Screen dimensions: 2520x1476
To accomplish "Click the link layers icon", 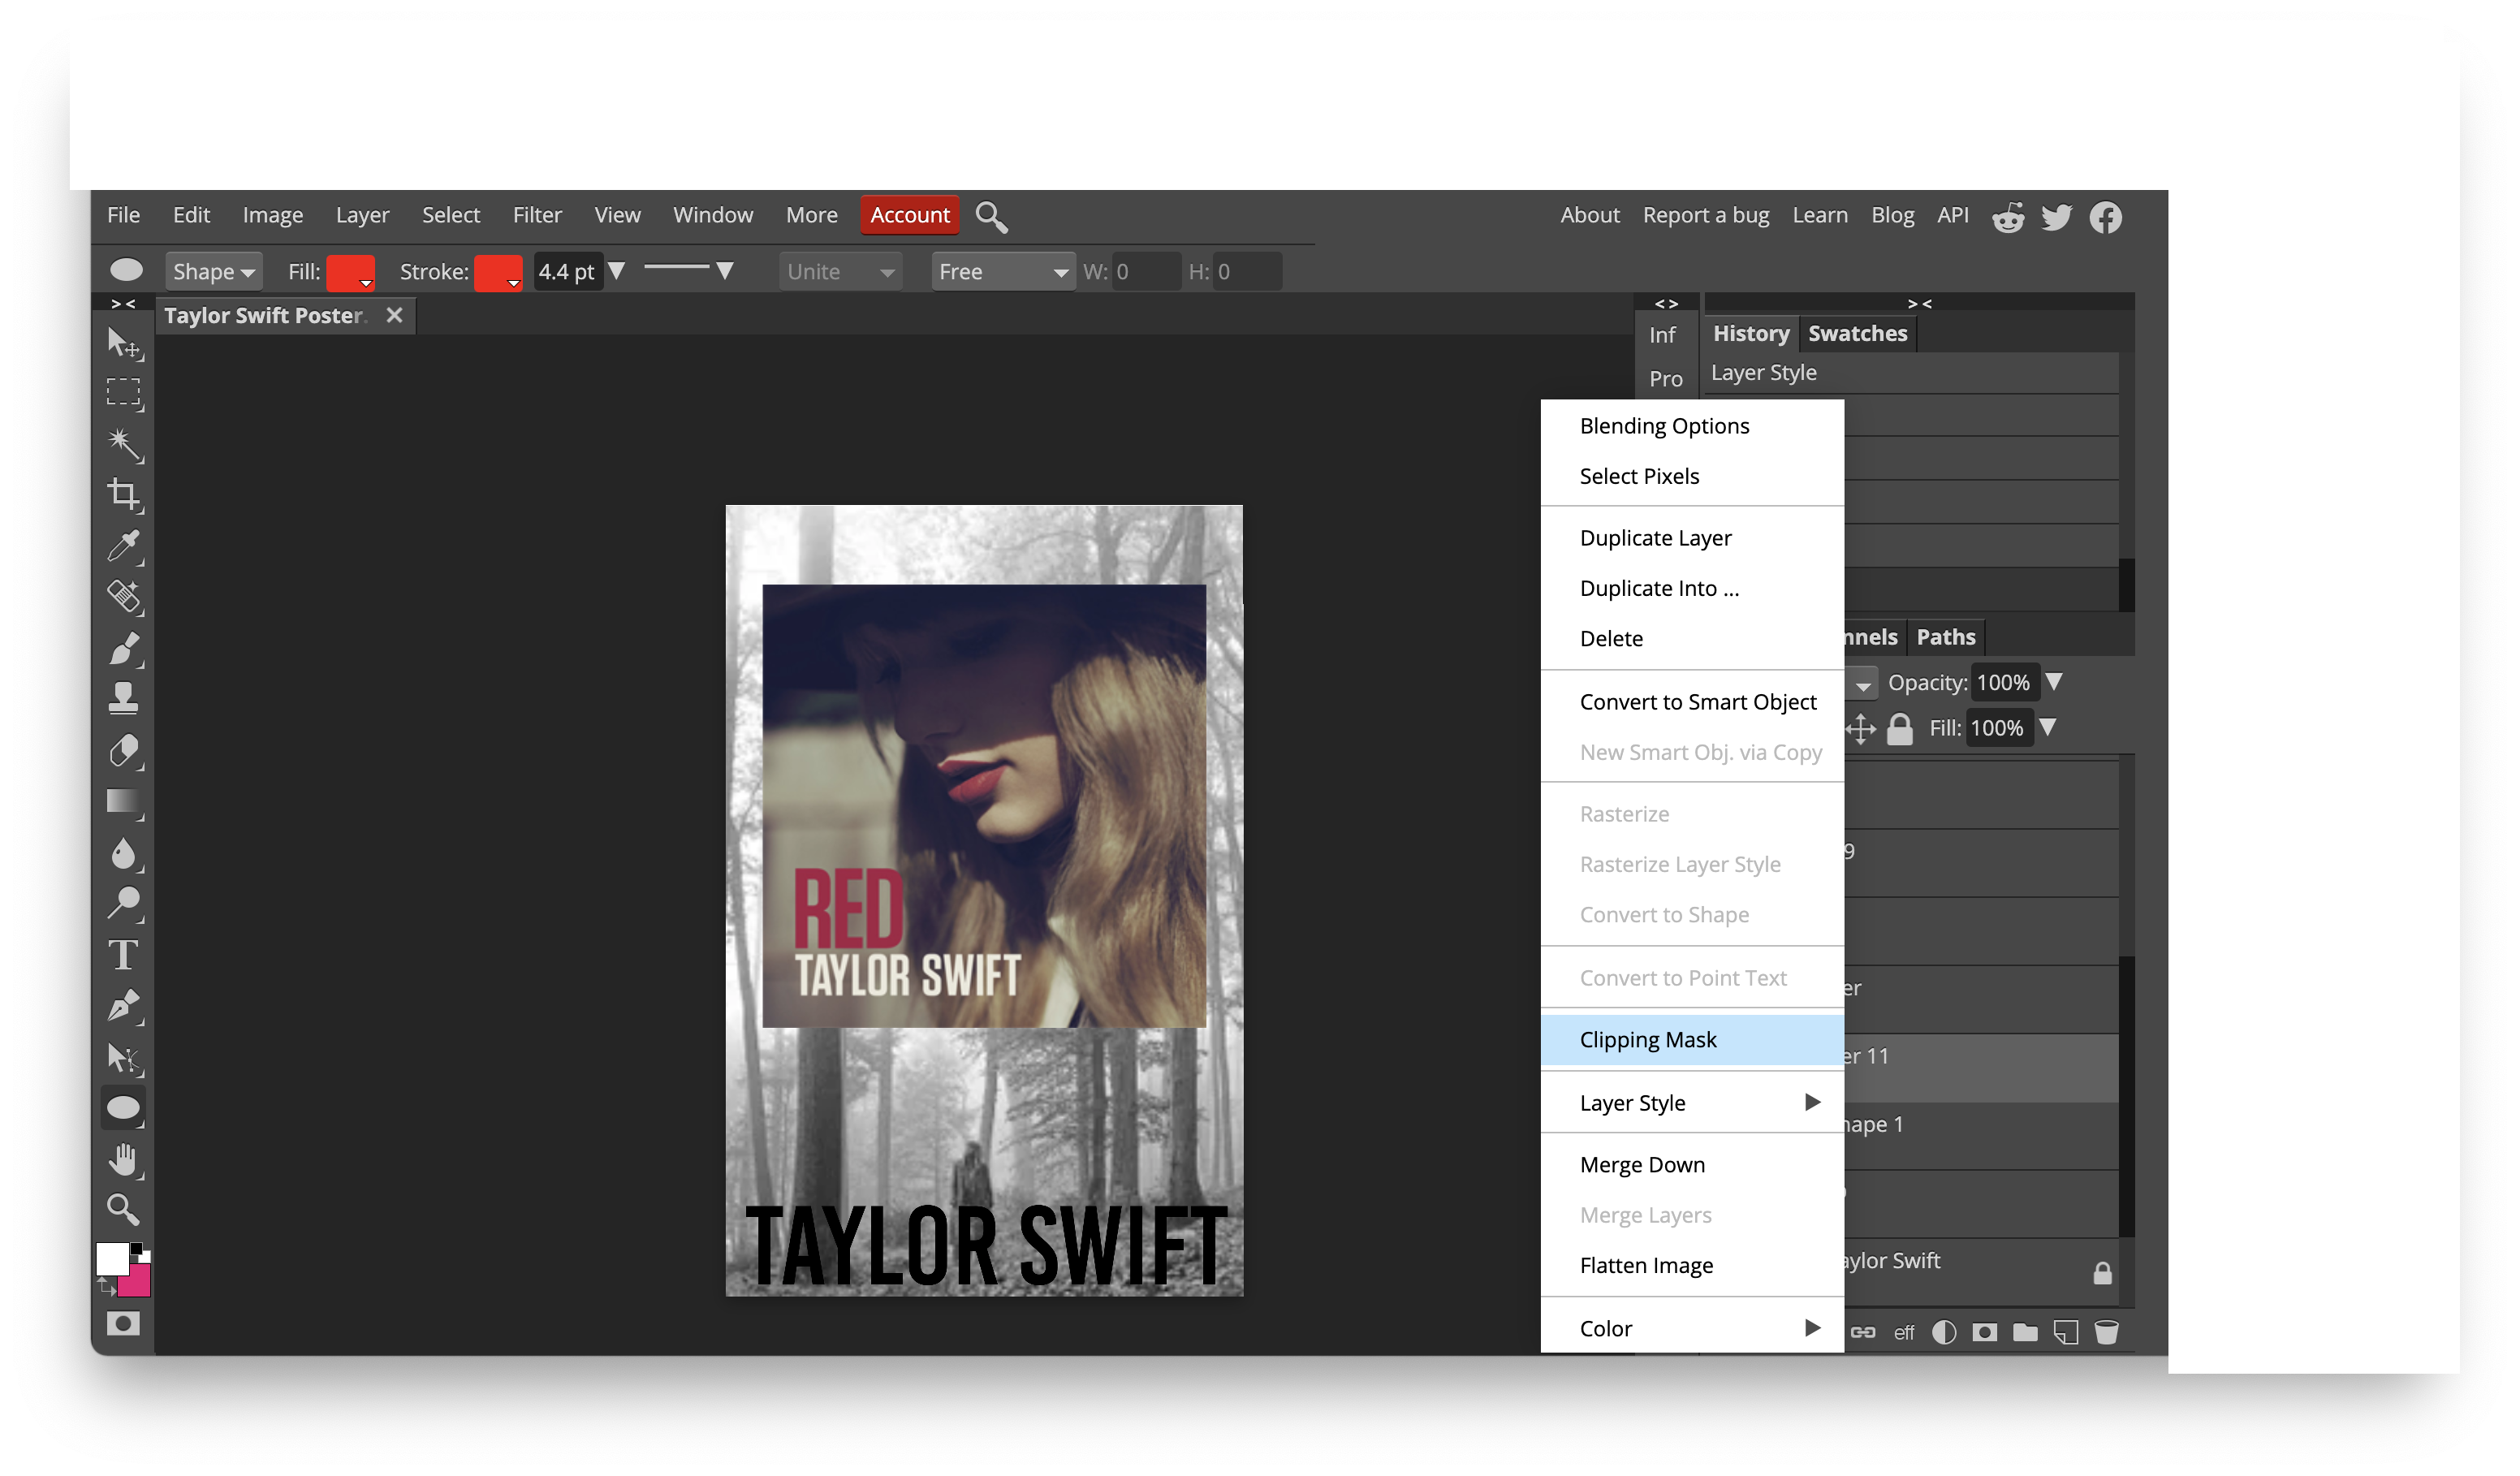I will [x=1863, y=1332].
